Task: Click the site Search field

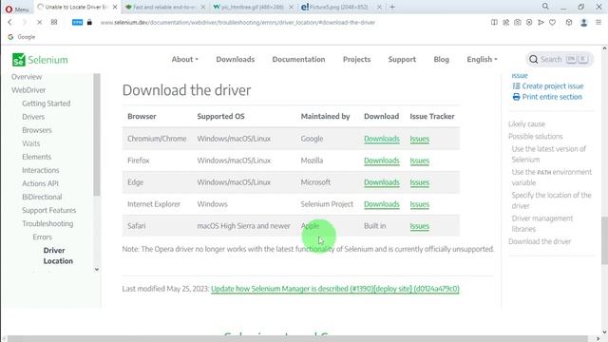Action: tap(560, 59)
